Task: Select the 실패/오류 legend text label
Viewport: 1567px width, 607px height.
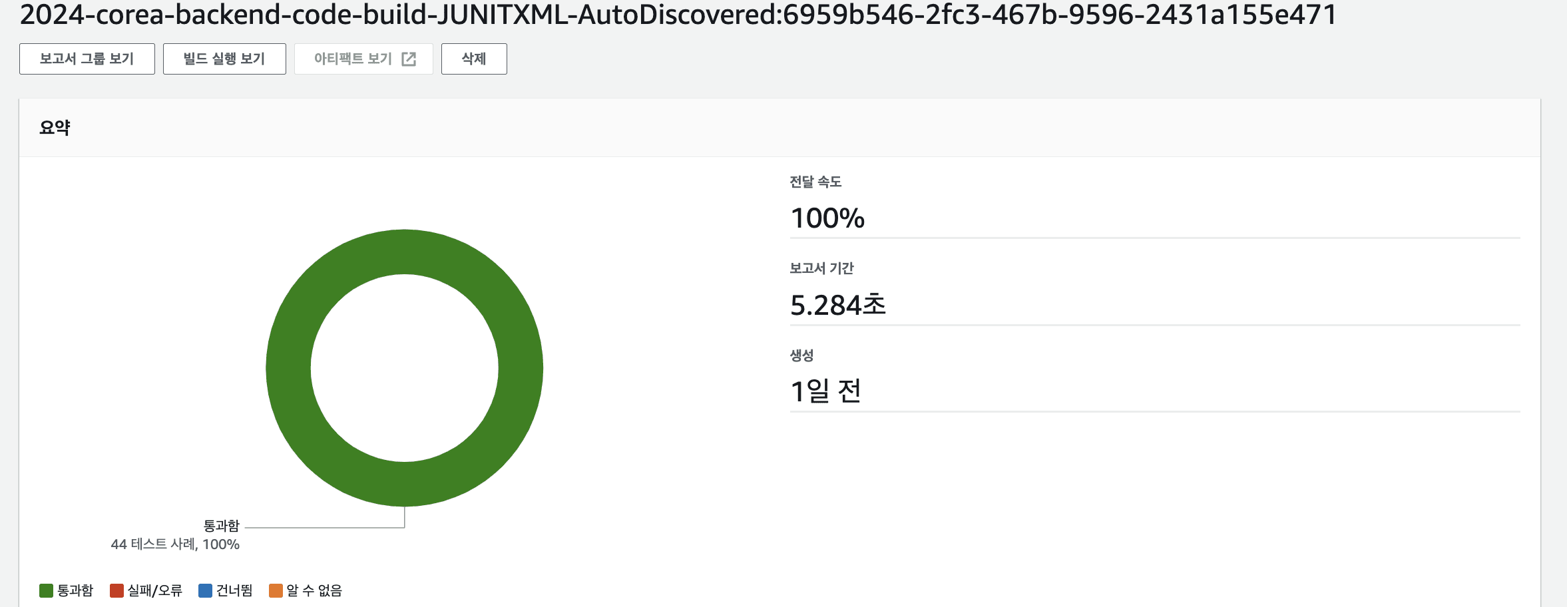Action: pos(155,590)
